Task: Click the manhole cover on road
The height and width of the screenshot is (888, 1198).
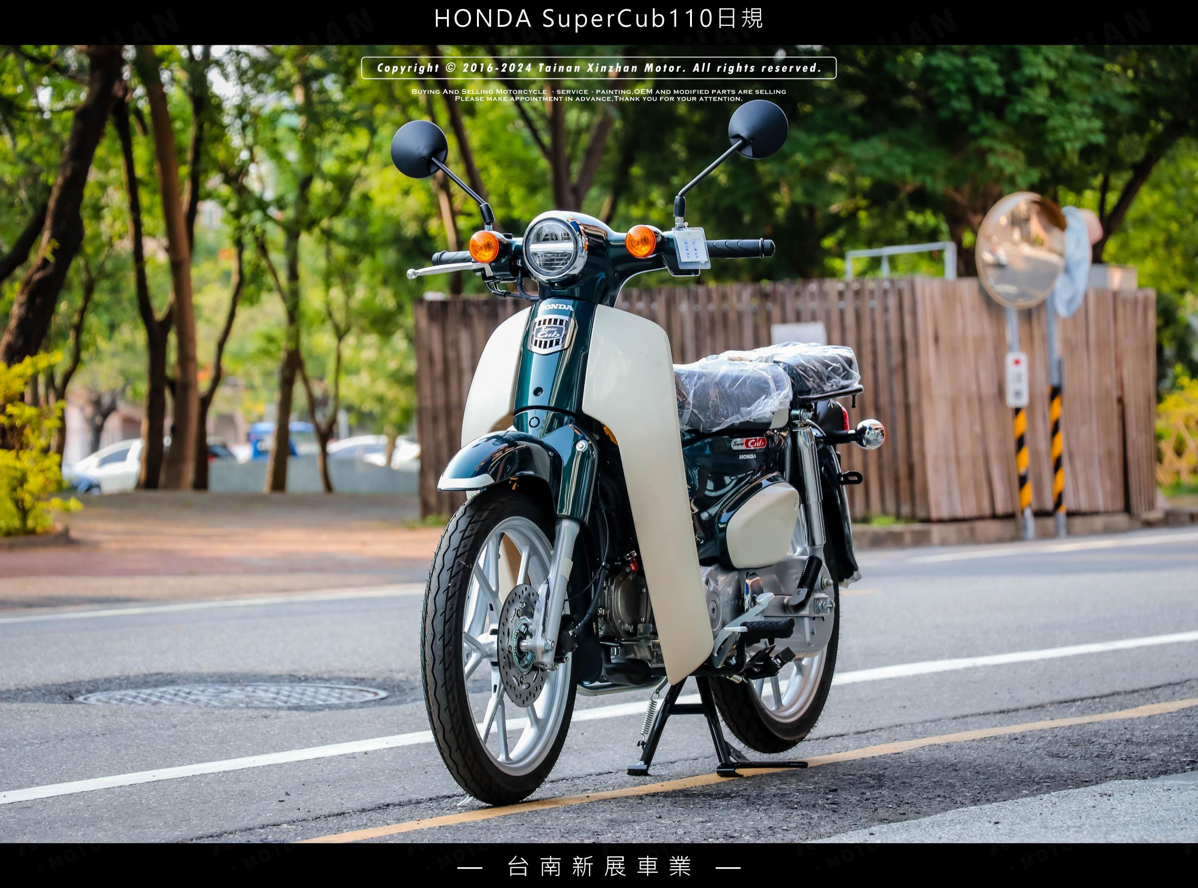Action: (232, 694)
